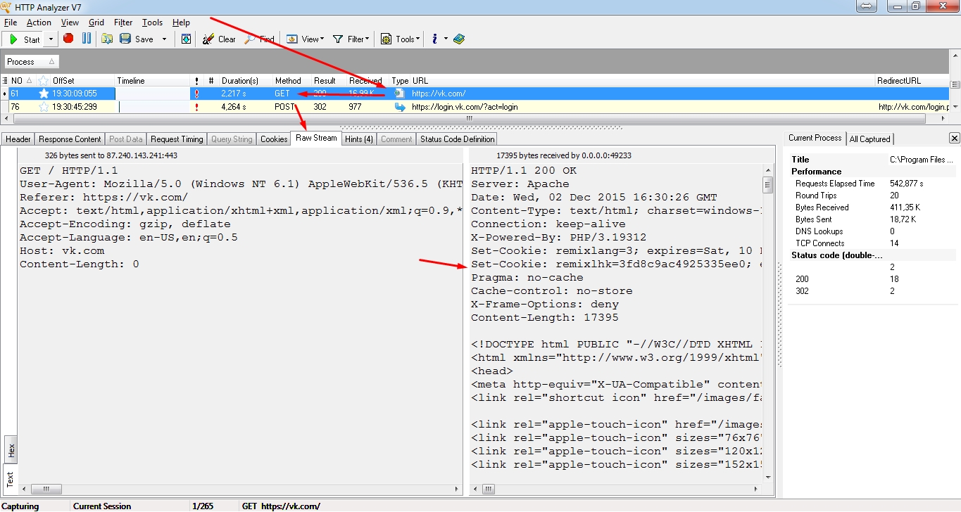Click the star column header icon
This screenshot has width=961, height=512.
44,81
